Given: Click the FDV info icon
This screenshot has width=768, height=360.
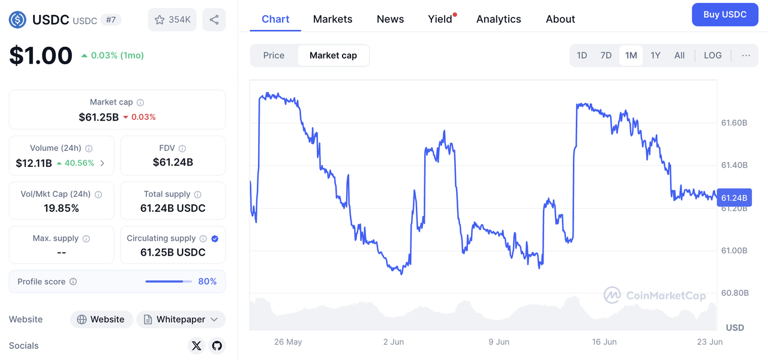Looking at the screenshot, I should 182,148.
